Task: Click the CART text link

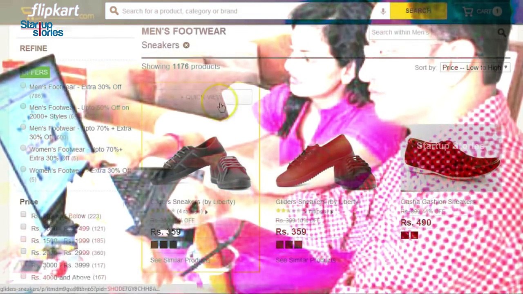Action: (484, 11)
